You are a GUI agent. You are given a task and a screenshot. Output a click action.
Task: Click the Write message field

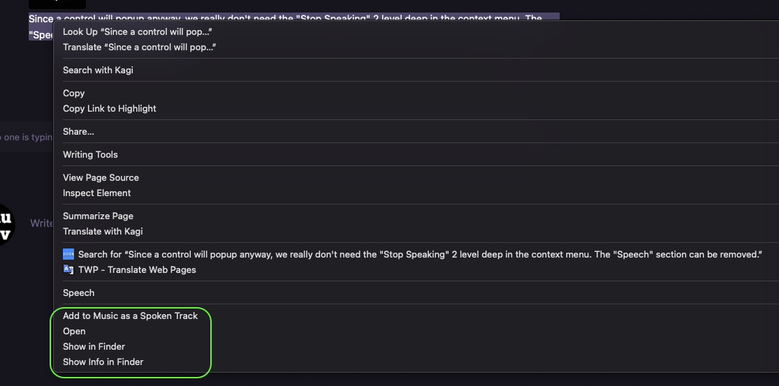click(x=41, y=223)
